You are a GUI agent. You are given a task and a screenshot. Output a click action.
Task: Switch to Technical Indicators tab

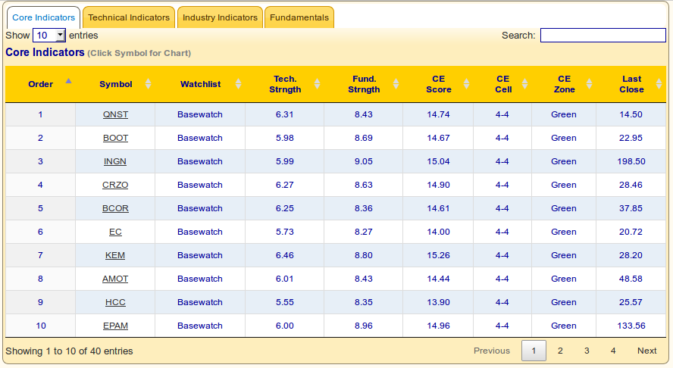tap(129, 17)
